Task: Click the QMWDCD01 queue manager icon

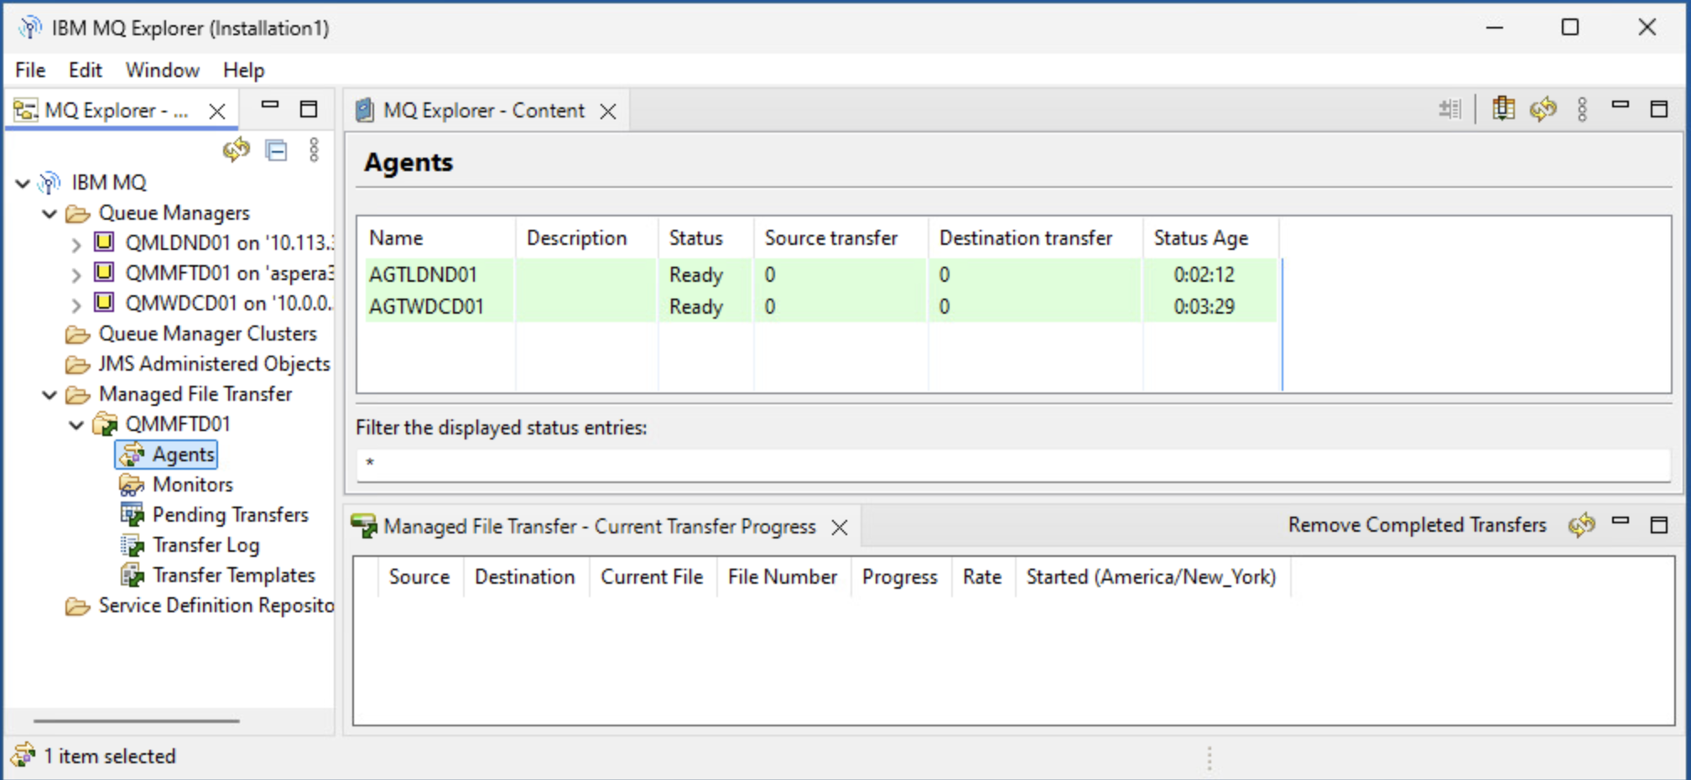Action: [104, 303]
